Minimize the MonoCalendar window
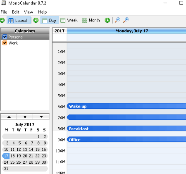The height and width of the screenshot is (174, 186). (x=165, y=3)
